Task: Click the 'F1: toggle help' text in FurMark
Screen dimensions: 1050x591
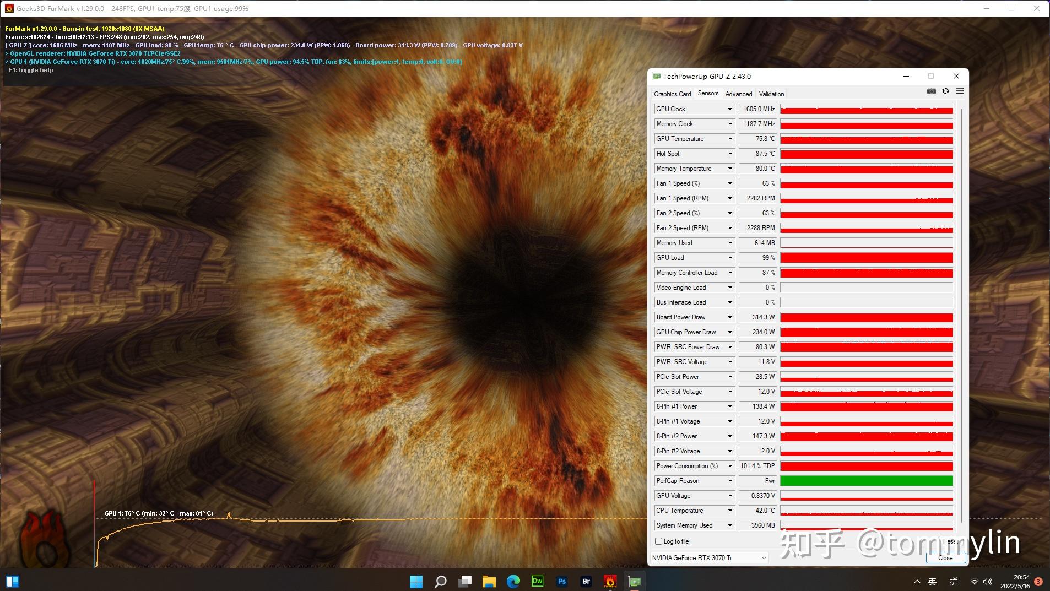Action: pyautogui.click(x=31, y=70)
